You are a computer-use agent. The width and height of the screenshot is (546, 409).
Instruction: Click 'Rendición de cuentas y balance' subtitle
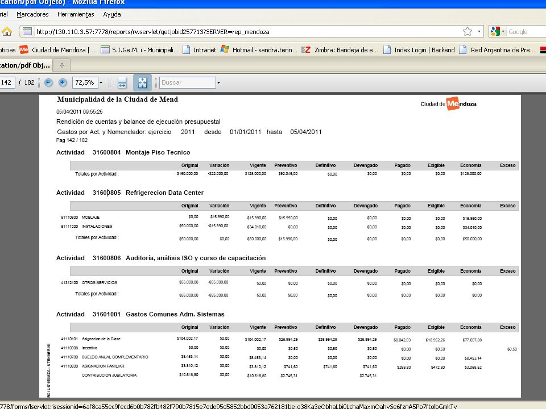click(138, 122)
